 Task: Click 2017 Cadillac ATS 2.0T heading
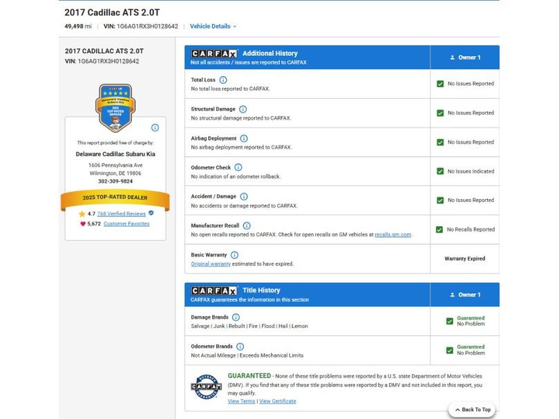tap(112, 12)
